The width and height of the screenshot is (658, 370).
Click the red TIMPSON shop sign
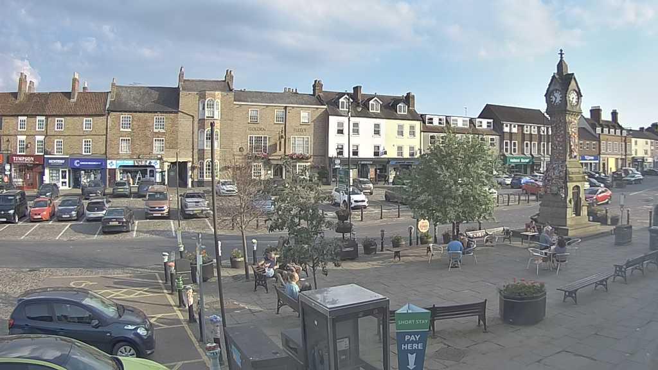click(x=26, y=159)
